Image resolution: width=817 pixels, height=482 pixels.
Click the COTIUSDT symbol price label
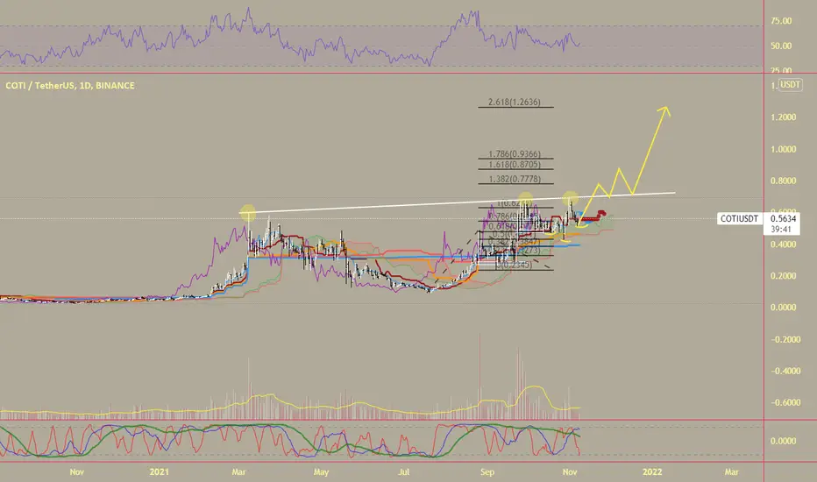coord(739,219)
